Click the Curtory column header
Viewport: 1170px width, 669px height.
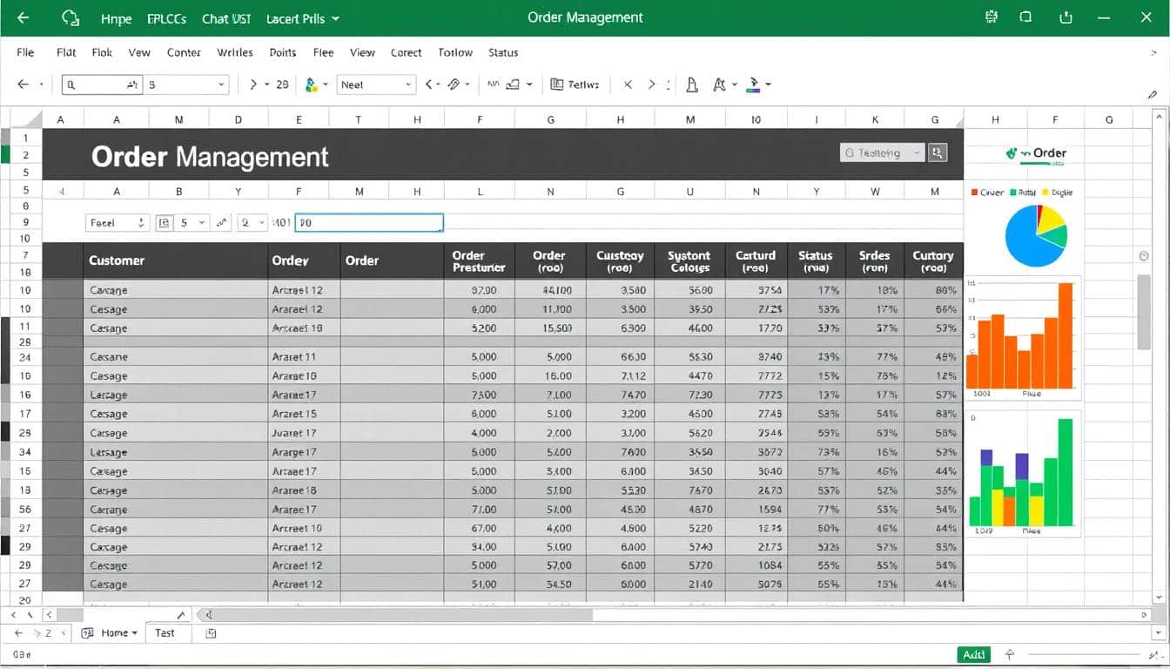point(933,261)
